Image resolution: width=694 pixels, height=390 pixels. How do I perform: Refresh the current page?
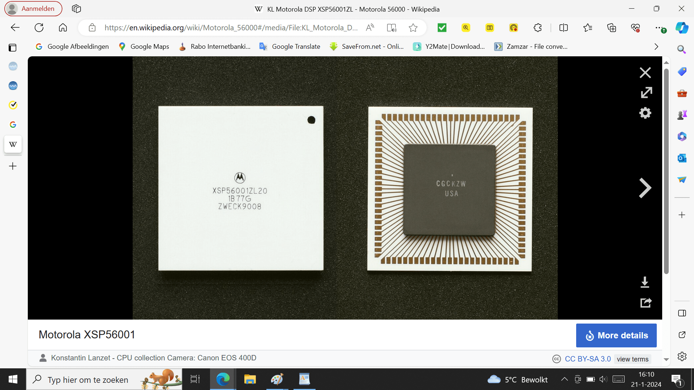point(39,28)
